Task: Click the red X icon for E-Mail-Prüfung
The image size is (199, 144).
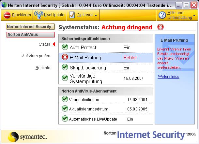Action: pos(65,57)
